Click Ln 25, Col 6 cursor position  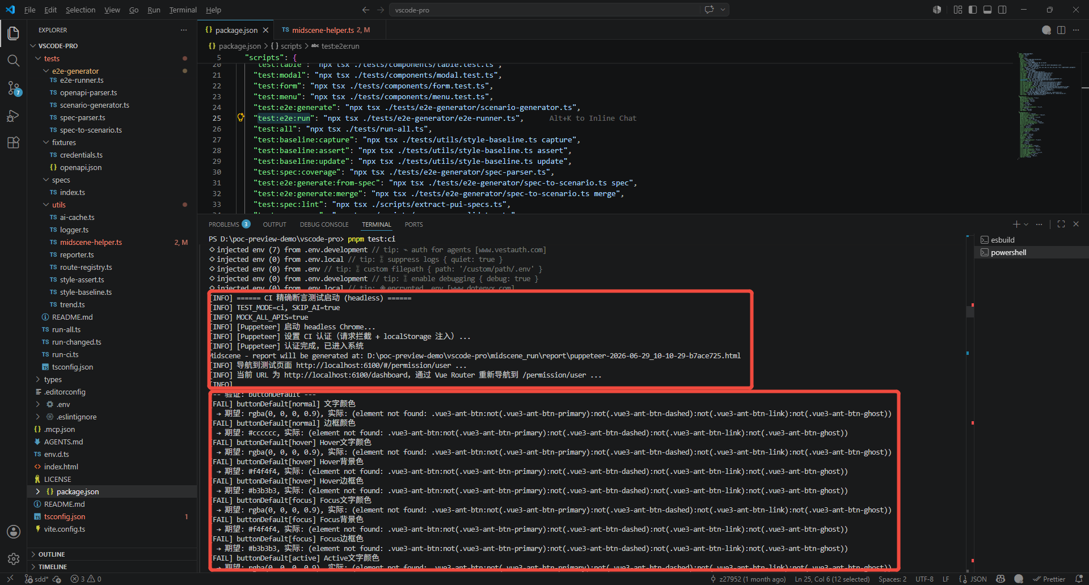pyautogui.click(x=832, y=579)
